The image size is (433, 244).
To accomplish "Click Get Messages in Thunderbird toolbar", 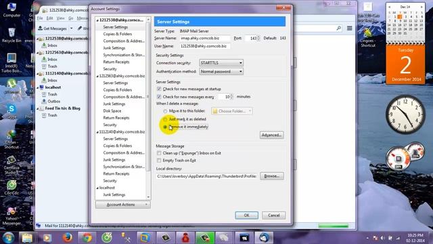I will [x=53, y=28].
